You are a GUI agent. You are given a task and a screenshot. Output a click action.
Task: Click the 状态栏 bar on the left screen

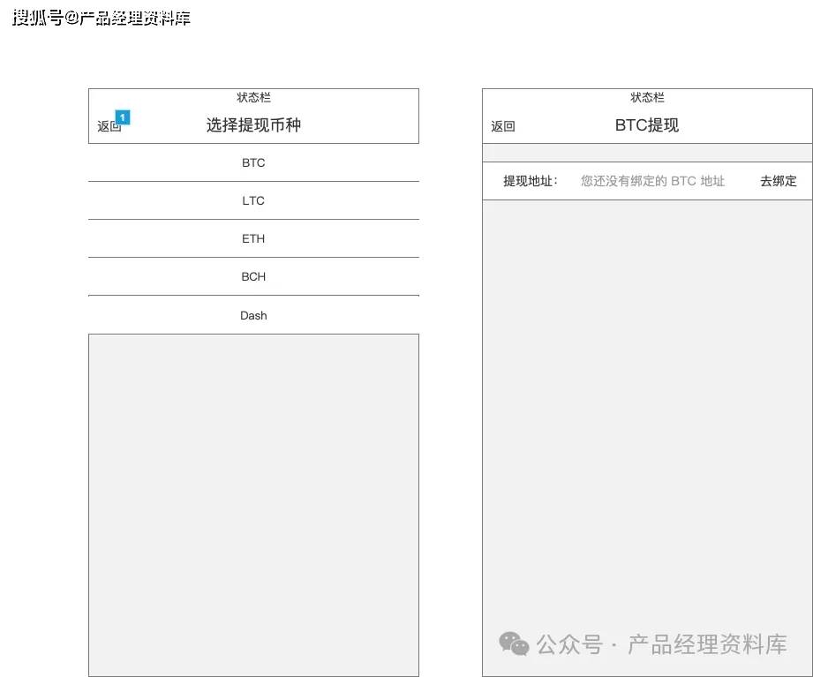tap(253, 97)
